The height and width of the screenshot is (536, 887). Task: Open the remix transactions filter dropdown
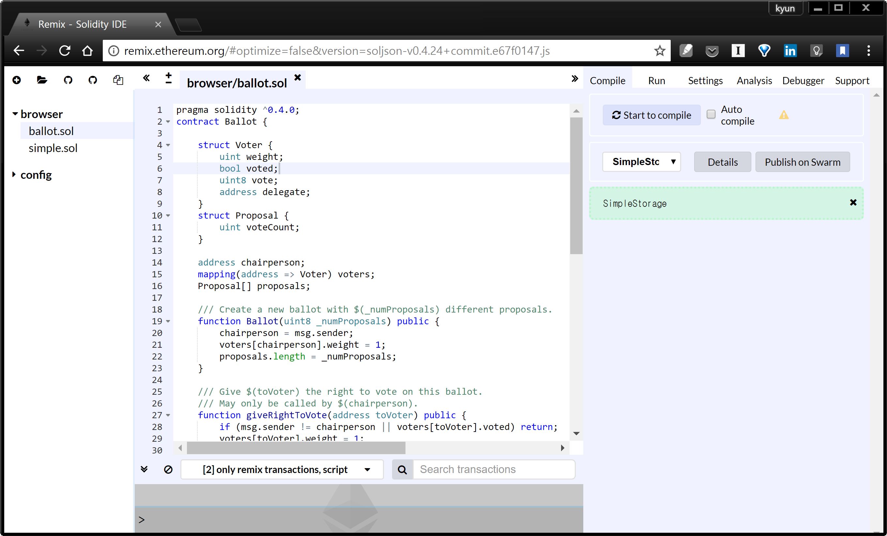tap(282, 469)
